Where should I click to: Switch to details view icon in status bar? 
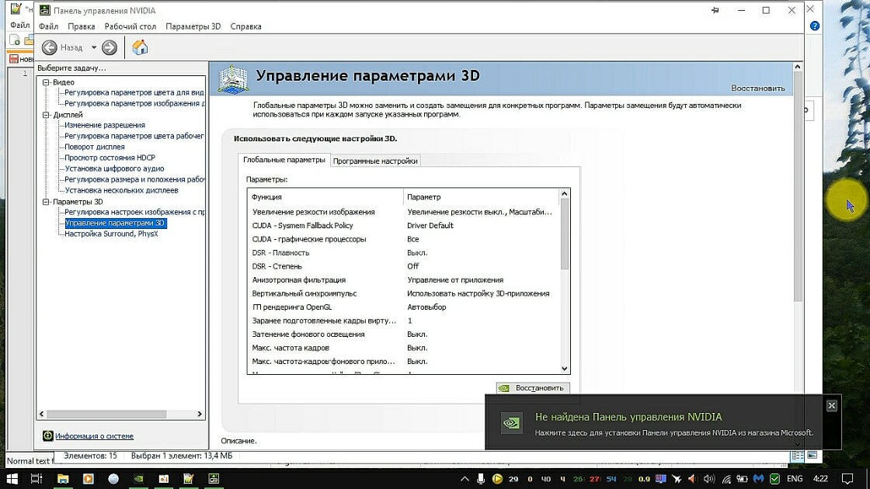pos(797,456)
